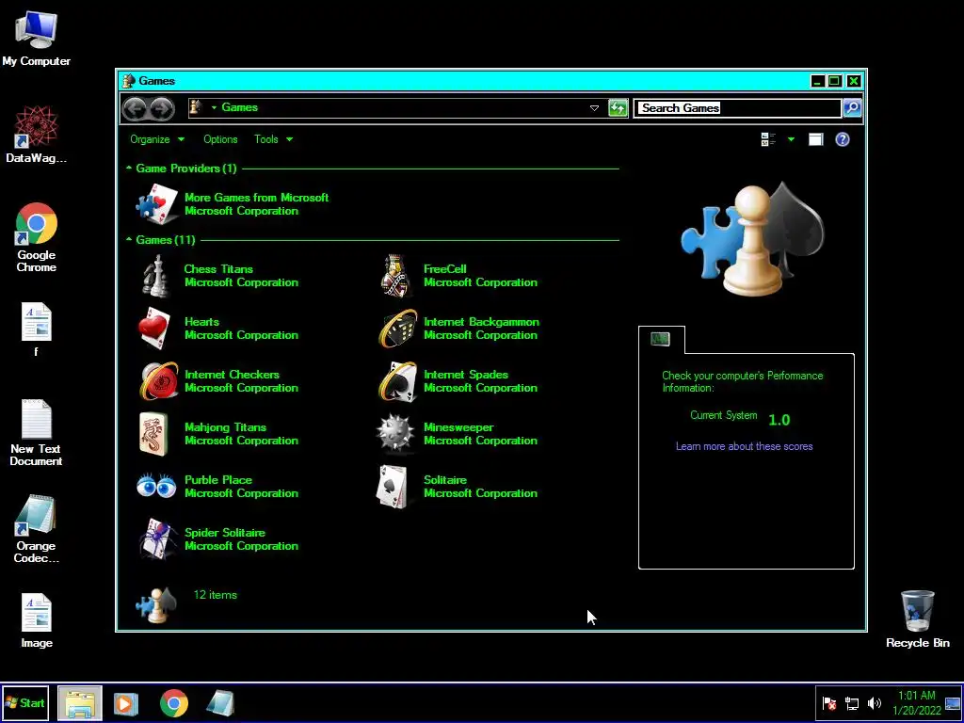
Task: Click in the Search Games field
Action: (738, 108)
